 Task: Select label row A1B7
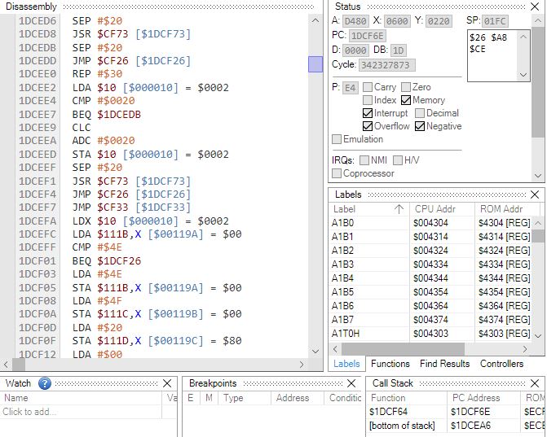430,320
